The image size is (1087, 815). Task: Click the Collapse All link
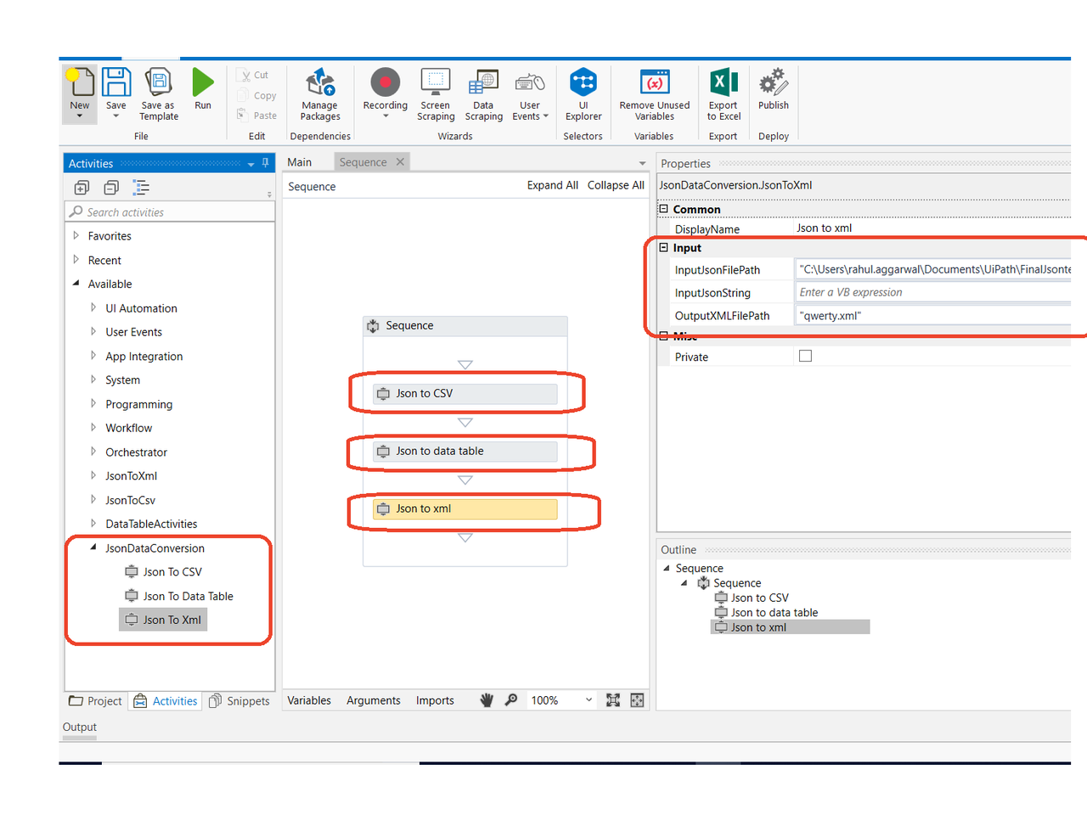[x=616, y=184]
